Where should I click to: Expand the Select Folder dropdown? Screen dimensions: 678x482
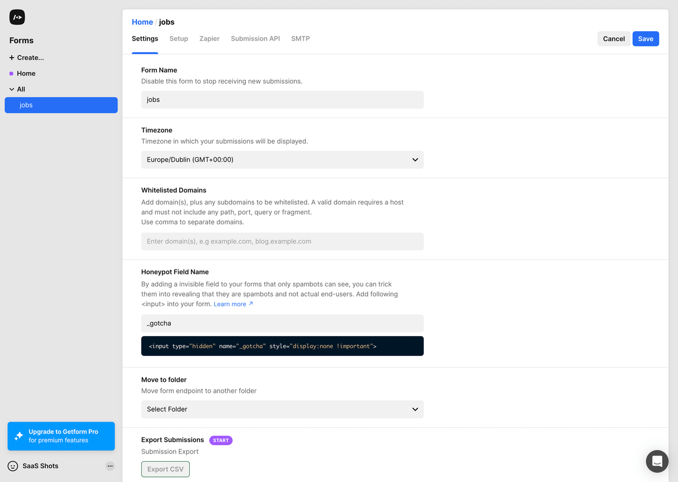point(282,410)
